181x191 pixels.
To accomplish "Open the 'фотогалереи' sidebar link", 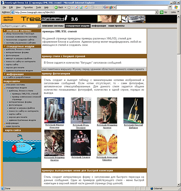I will click(x=12, y=56).
